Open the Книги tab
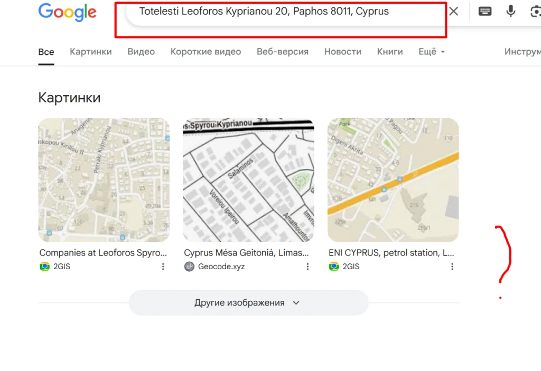541x371 pixels. (390, 52)
